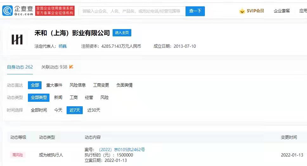Click the red 全国企业信用查询系统 banner
The image size is (307, 166).
click(x=55, y=11)
